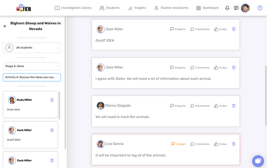The height and width of the screenshot is (168, 267).
Task: Open the help question mark icon
Action: pos(260,8)
